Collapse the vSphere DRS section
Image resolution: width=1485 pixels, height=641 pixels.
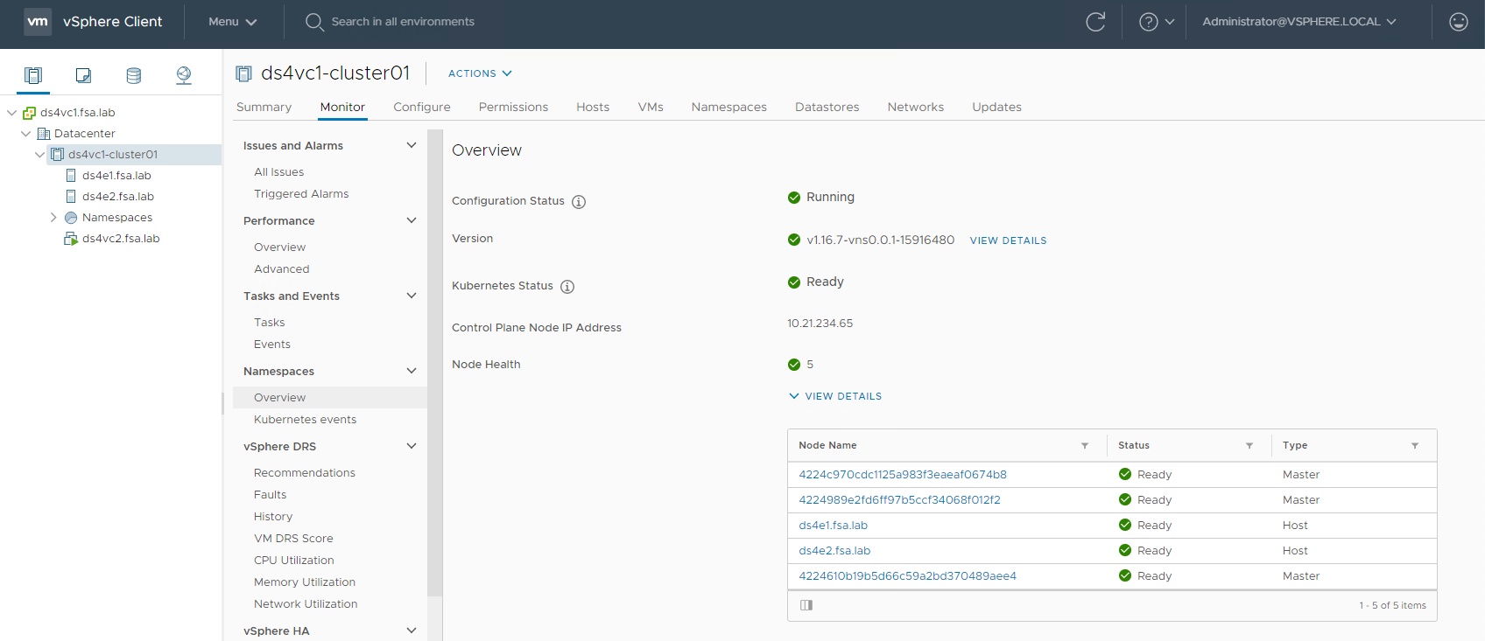(412, 446)
